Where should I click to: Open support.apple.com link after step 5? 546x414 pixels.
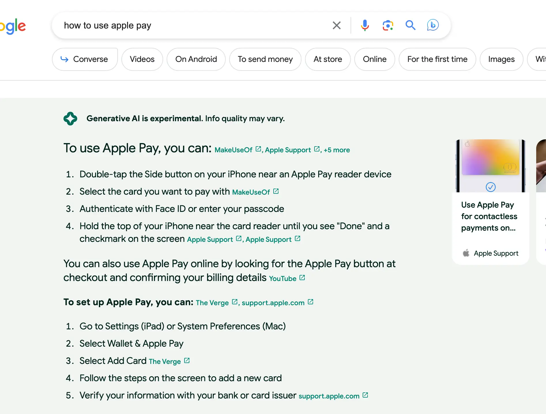tap(329, 396)
